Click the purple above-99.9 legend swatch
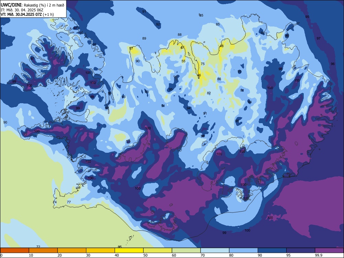344x258 pixels. 329,250
